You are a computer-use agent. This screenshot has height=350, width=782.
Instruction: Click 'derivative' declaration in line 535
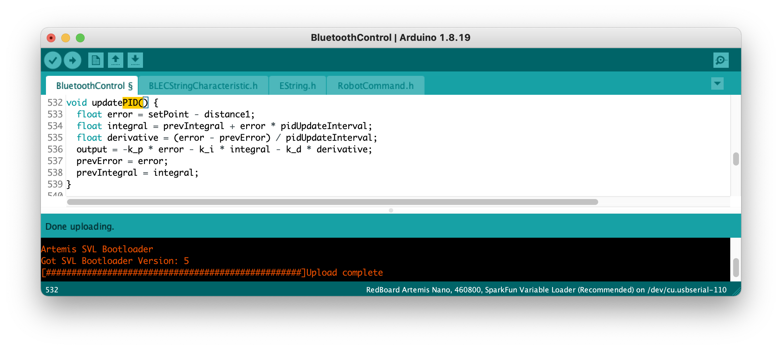(133, 138)
